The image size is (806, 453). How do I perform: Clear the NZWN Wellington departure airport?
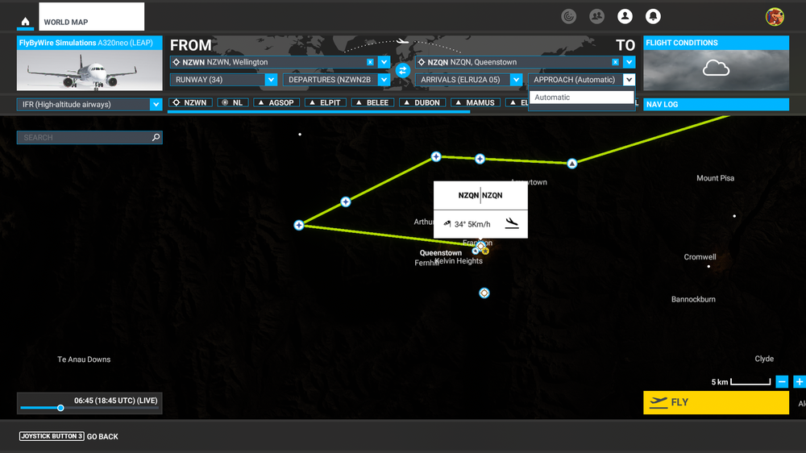(x=370, y=62)
